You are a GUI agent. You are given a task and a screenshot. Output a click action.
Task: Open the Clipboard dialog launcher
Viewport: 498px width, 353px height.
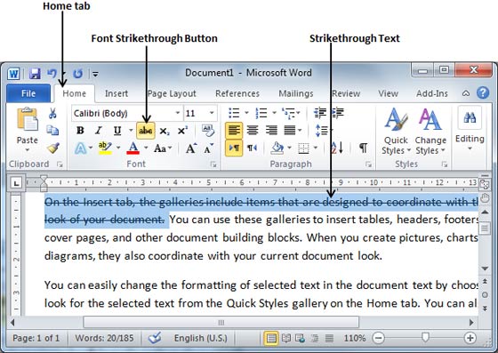click(60, 164)
